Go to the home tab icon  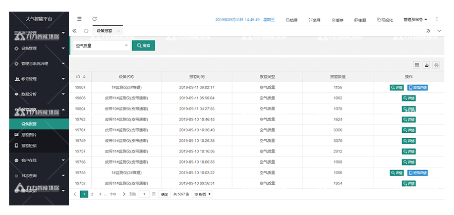point(86,31)
